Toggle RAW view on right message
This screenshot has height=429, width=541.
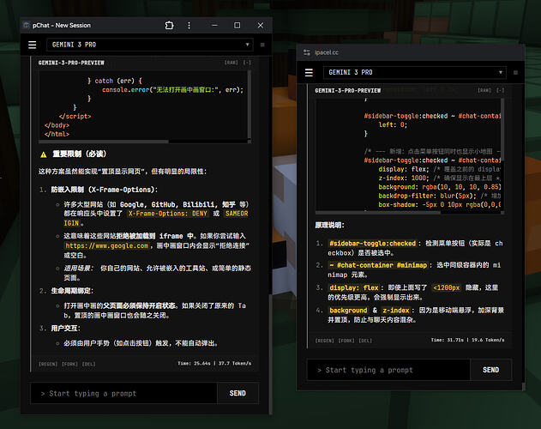click(484, 90)
